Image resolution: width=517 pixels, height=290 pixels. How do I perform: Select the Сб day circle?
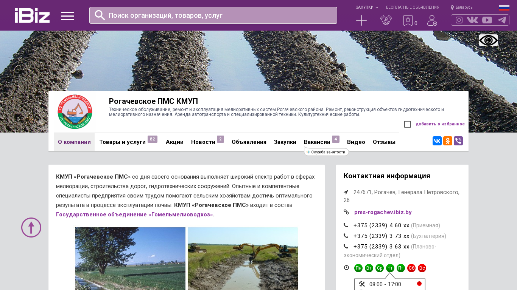411,268
